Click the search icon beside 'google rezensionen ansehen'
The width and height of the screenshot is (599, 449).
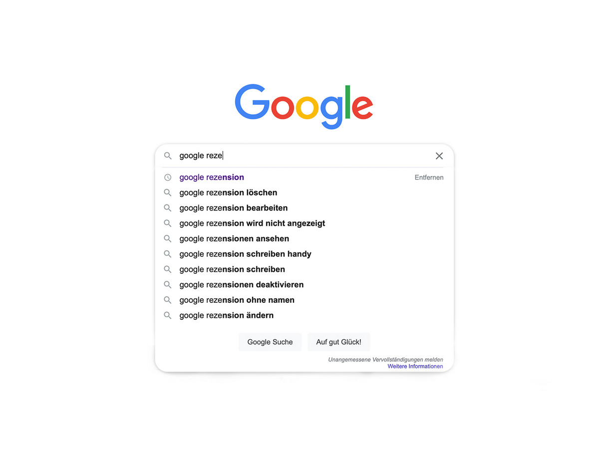click(168, 238)
